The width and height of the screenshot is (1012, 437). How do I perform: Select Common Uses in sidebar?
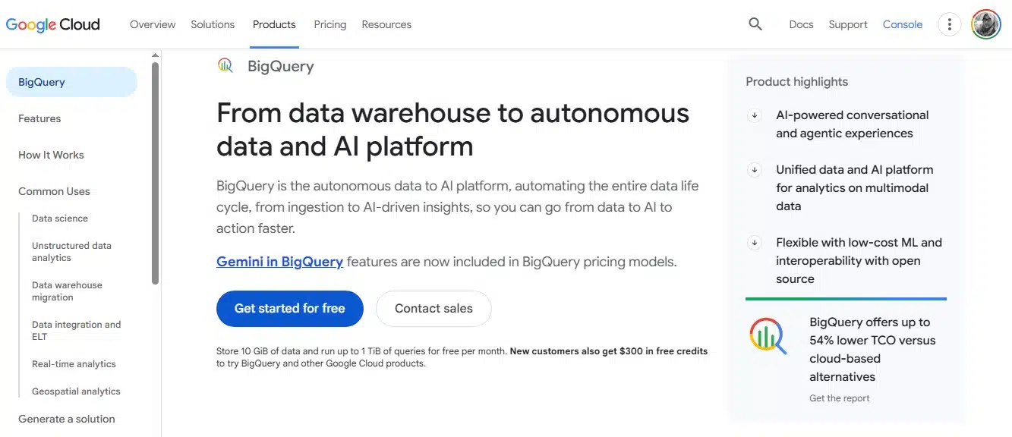(54, 191)
